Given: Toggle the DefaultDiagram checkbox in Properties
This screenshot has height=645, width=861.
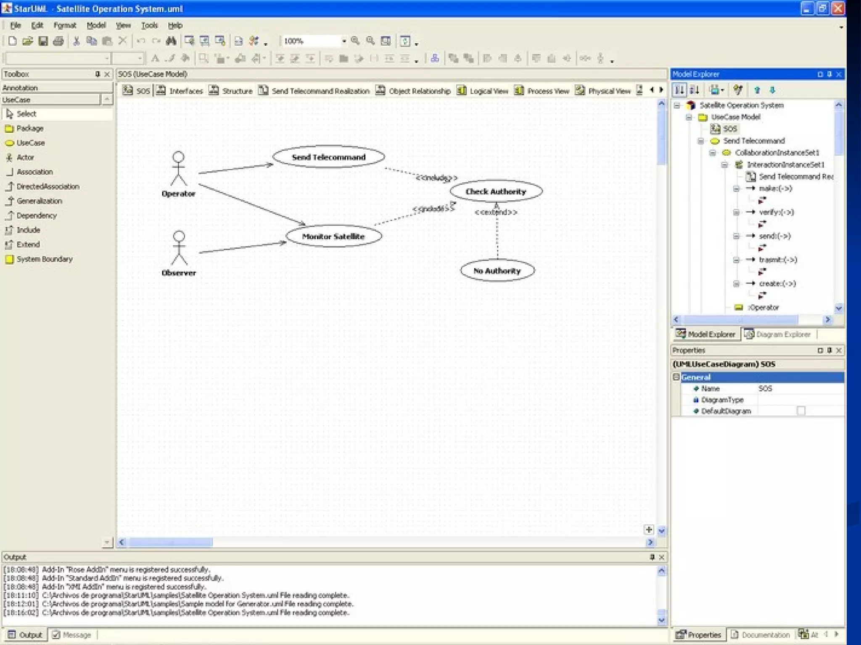Looking at the screenshot, I should pos(801,411).
